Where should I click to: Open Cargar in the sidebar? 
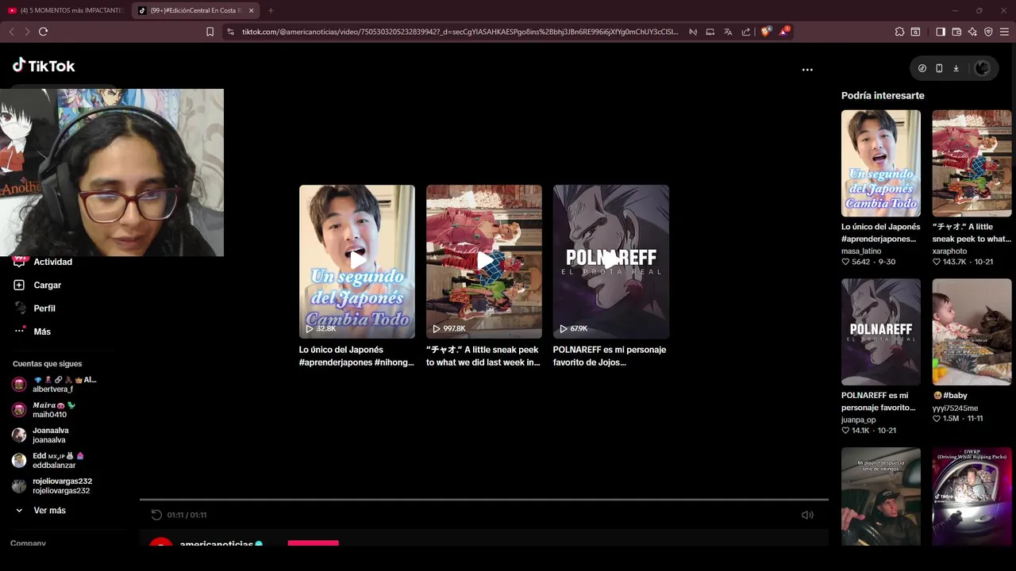click(x=47, y=285)
